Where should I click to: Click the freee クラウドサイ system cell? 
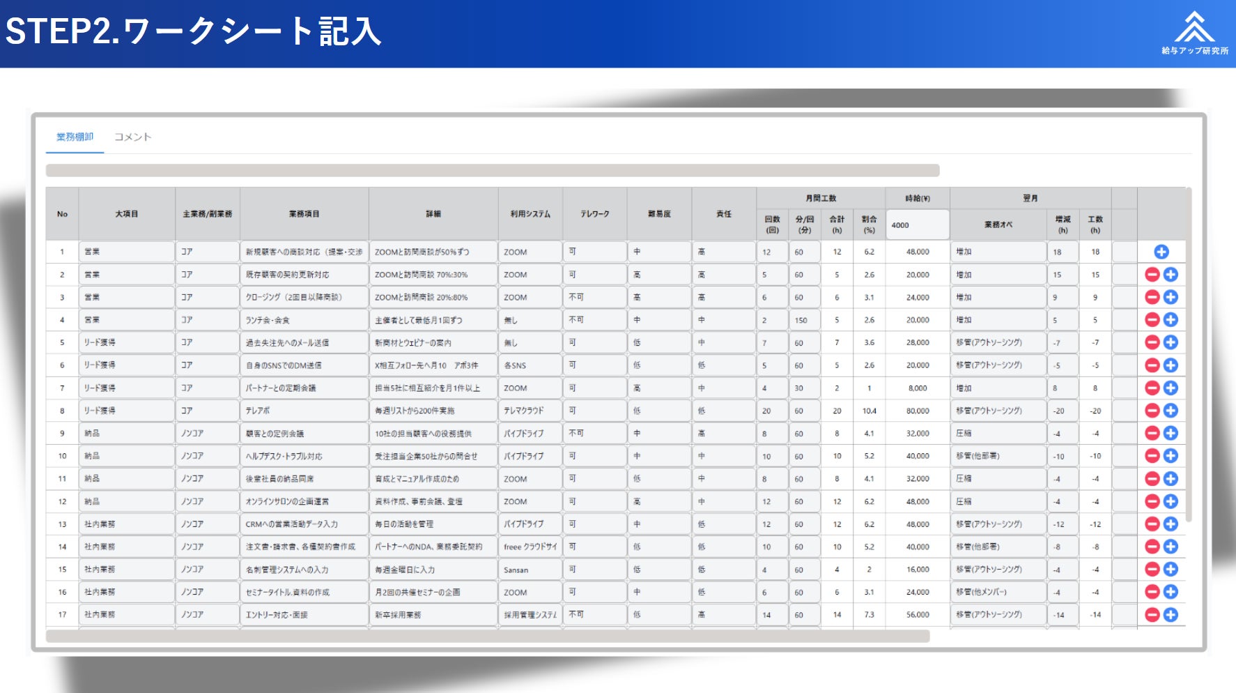click(530, 547)
